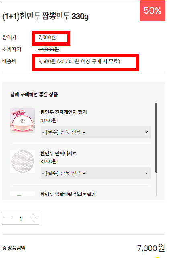Click the 50% discount badge
169x258 pixels.
[x=153, y=11]
